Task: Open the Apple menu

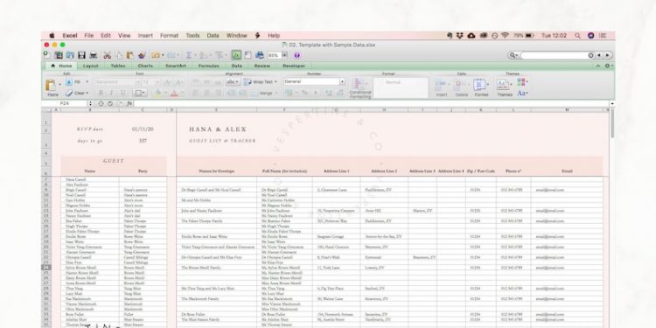Action: click(52, 36)
